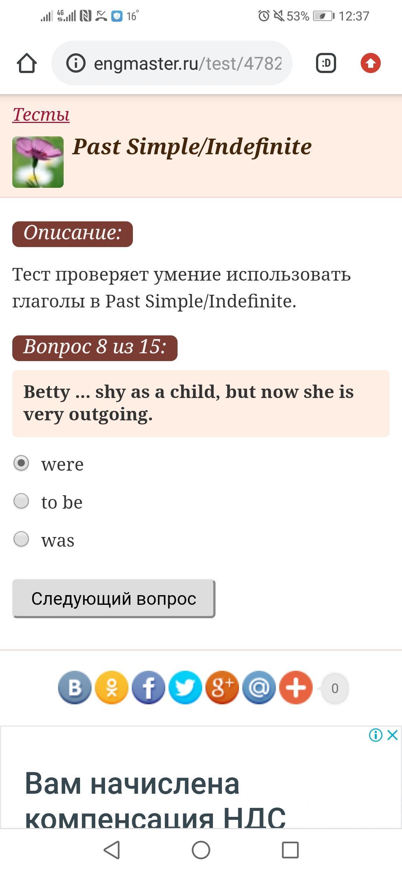Close the advertisement banner
The width and height of the screenshot is (402, 872).
pos(392,735)
